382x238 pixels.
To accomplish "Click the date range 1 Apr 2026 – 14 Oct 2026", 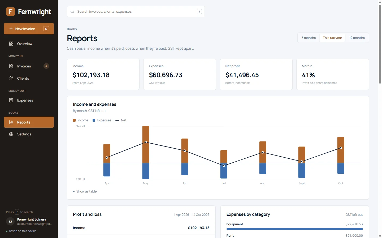I will coord(192,215).
